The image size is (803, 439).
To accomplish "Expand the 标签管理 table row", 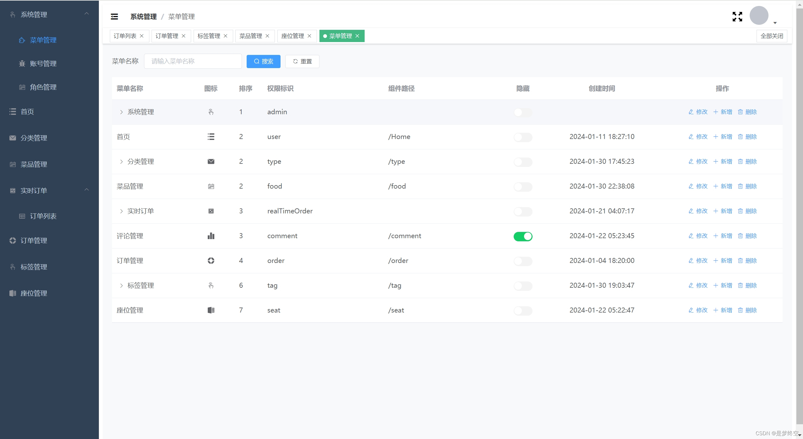I will click(x=121, y=286).
